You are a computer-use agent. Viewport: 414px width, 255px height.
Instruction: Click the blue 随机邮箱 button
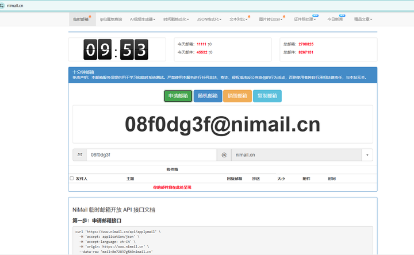click(208, 96)
